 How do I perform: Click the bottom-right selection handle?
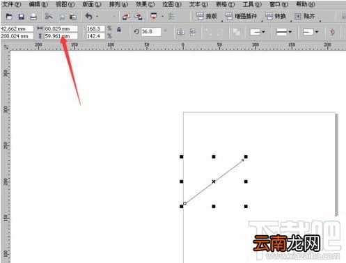(x=246, y=207)
